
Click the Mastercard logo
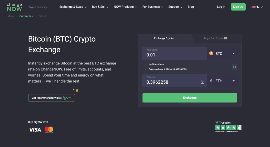(x=49, y=130)
